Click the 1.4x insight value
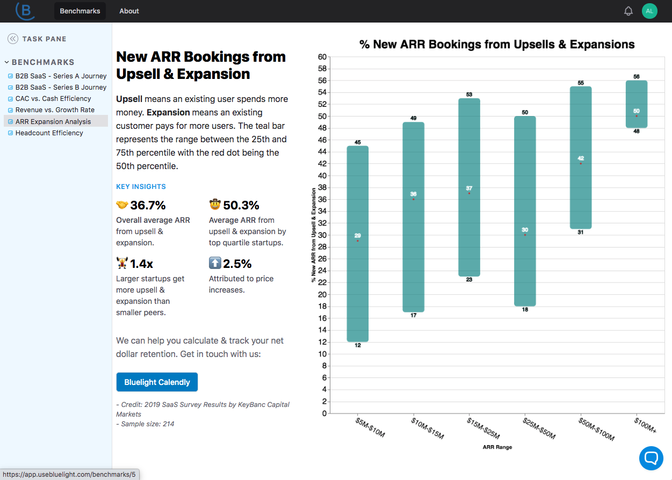672x480 pixels. pos(142,264)
